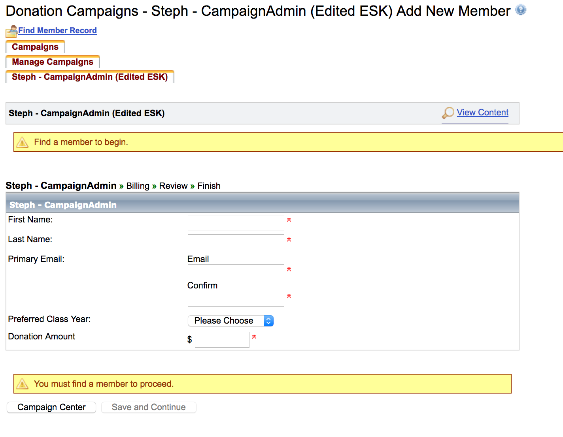This screenshot has height=437, width=563.
Task: Open the View Content link
Action: point(482,113)
